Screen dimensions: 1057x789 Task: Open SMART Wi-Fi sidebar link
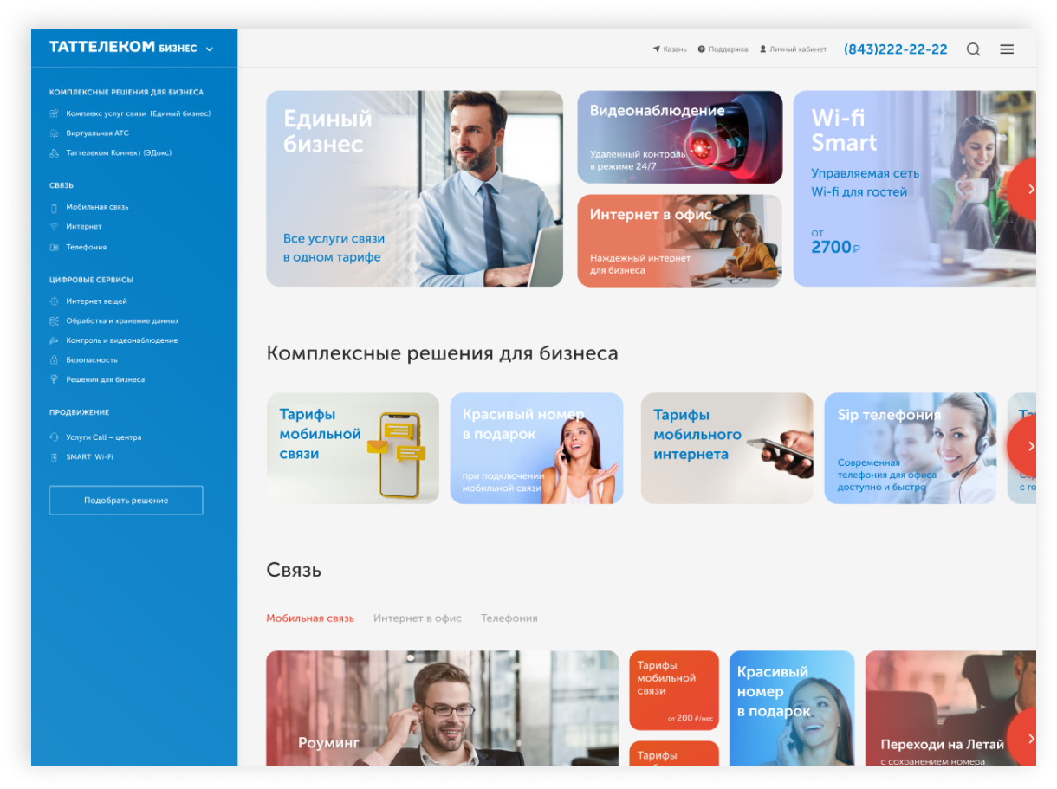coord(90,457)
